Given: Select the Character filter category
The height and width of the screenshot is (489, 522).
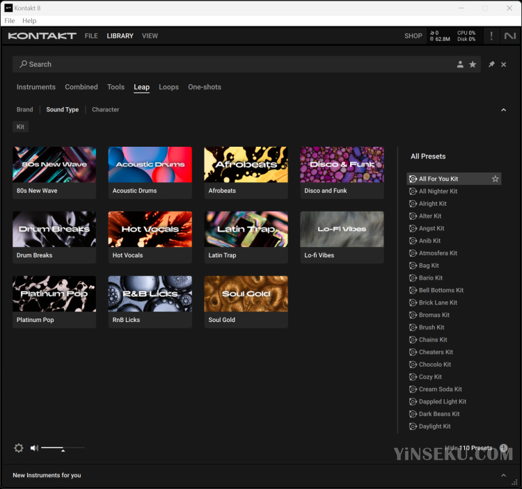Looking at the screenshot, I should point(105,109).
